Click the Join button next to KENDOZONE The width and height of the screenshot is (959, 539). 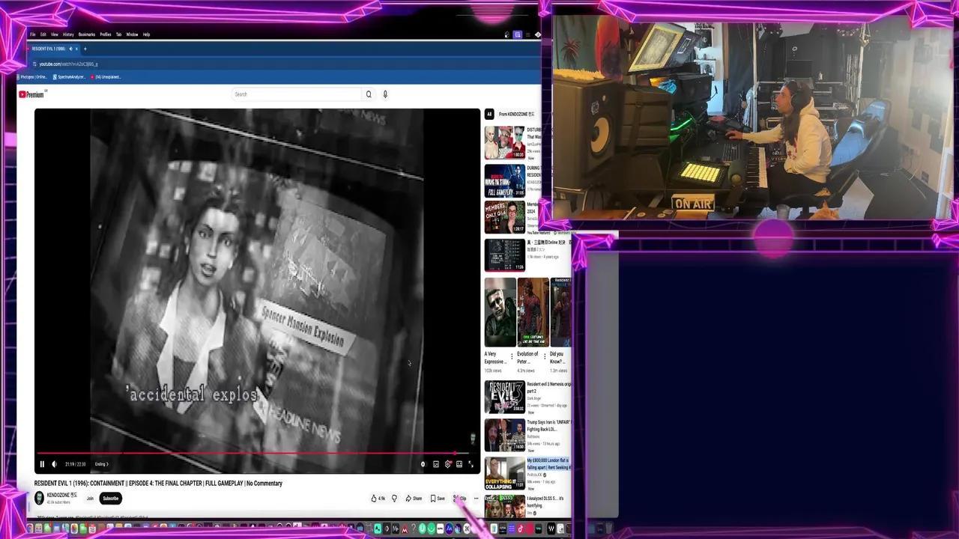(89, 498)
